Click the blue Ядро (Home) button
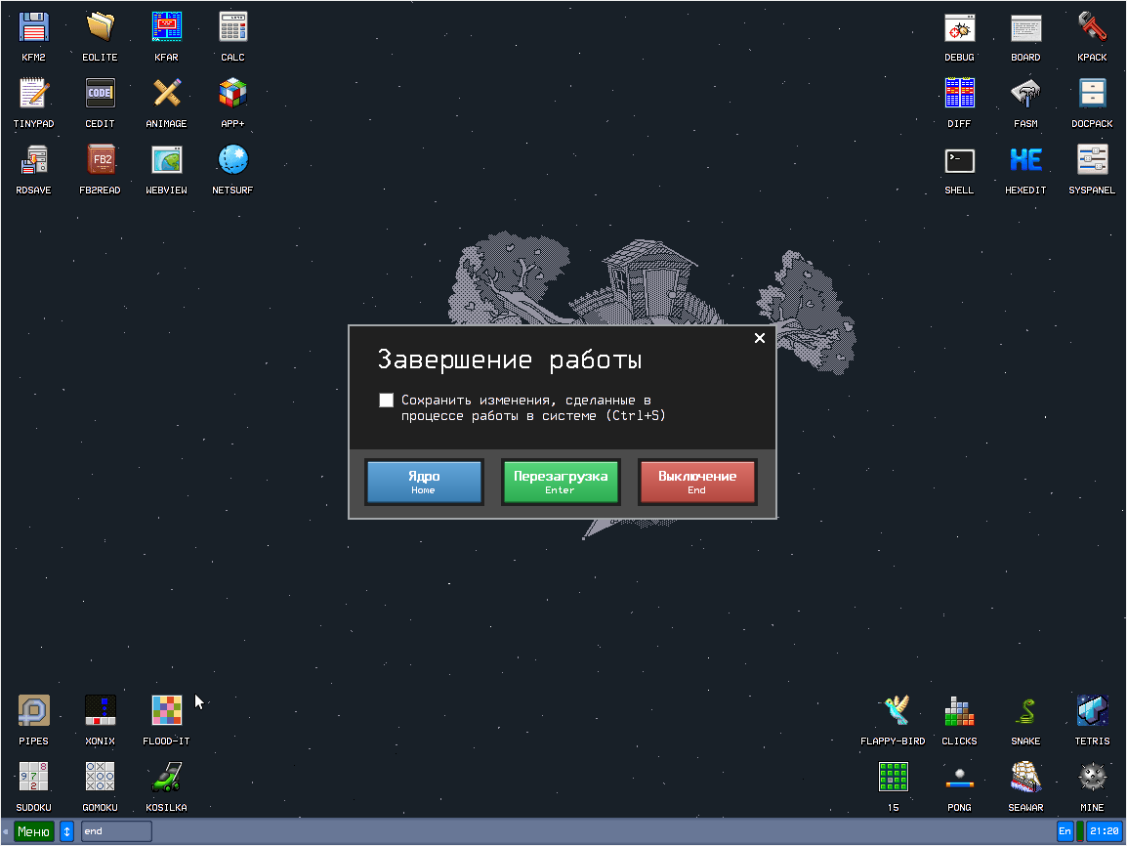 pyautogui.click(x=424, y=482)
